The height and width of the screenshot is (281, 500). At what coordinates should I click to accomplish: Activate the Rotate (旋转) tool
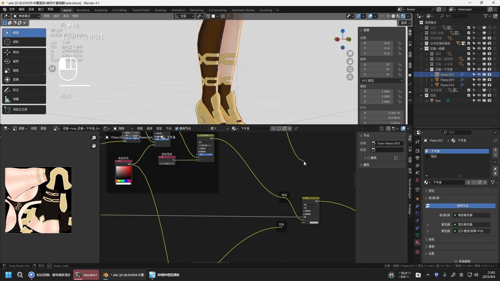click(24, 61)
